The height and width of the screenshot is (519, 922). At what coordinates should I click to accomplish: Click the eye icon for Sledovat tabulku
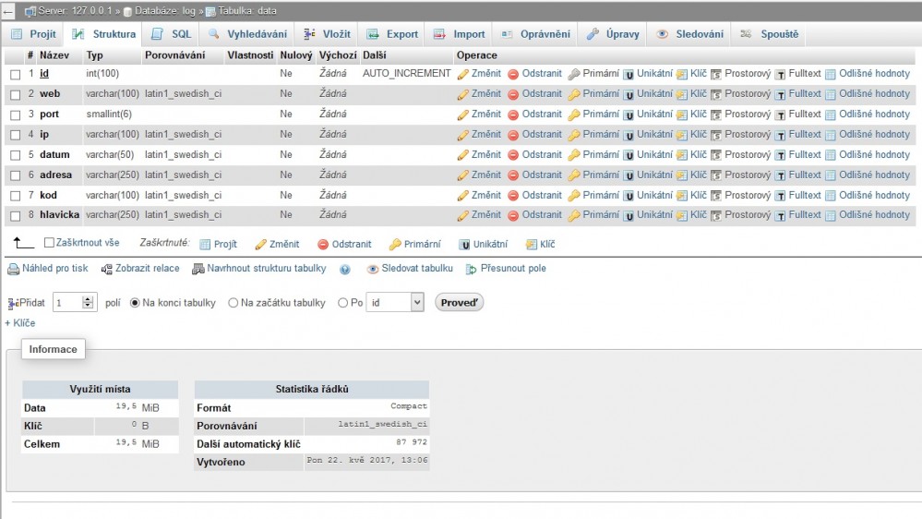tap(373, 269)
